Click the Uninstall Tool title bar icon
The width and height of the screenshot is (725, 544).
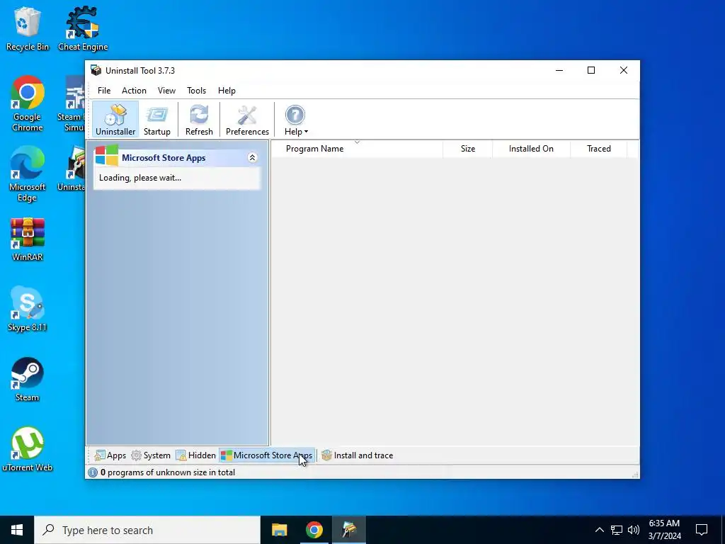point(96,70)
